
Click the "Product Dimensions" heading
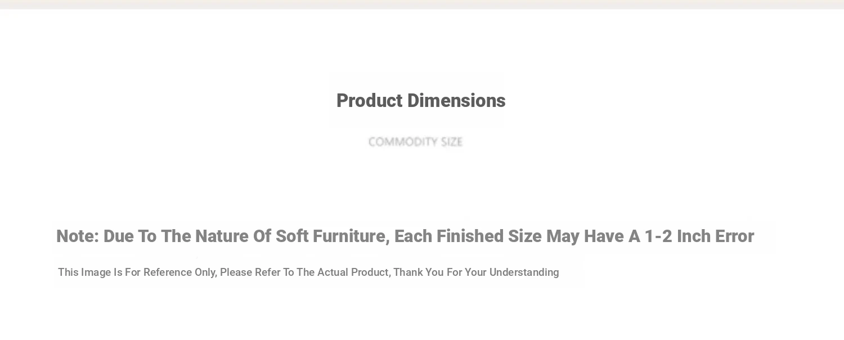click(x=421, y=101)
